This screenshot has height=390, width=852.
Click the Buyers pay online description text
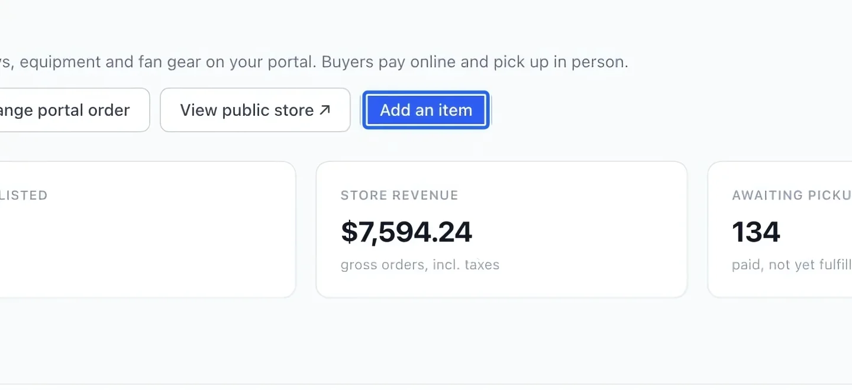(x=475, y=62)
